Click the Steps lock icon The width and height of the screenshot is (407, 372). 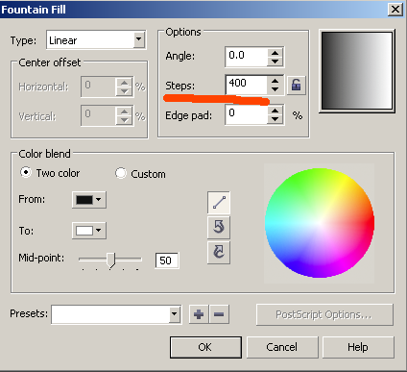click(x=296, y=86)
